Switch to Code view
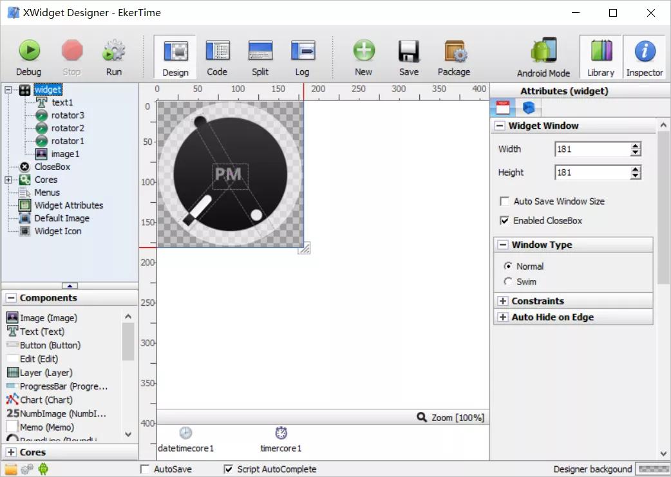Image resolution: width=671 pixels, height=477 pixels. coord(217,51)
